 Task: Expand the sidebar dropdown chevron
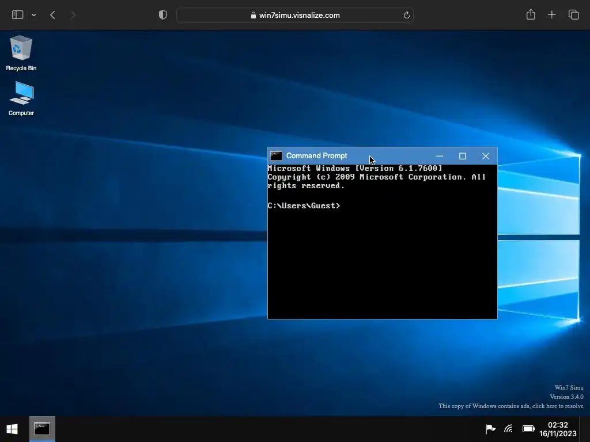(x=34, y=15)
